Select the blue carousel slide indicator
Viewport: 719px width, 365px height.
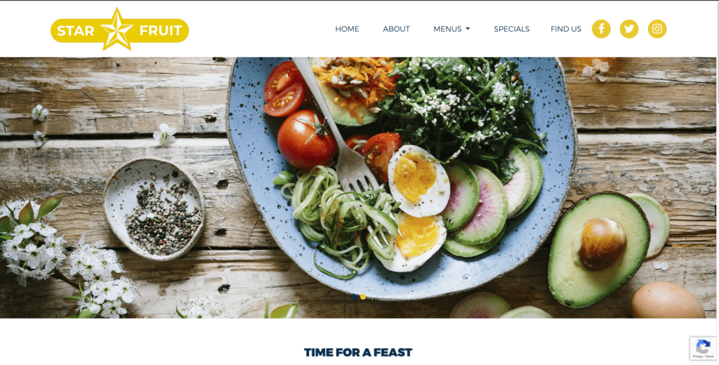pos(354,297)
